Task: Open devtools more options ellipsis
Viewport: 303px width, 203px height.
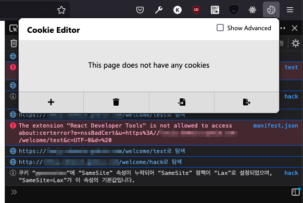Action: [x=283, y=28]
